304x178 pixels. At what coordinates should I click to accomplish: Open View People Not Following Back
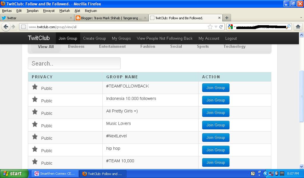164,38
